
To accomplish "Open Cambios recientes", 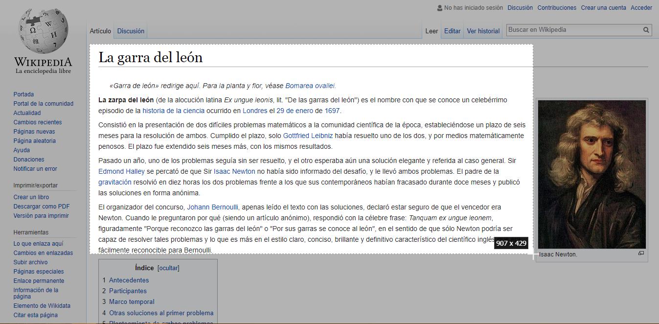I will [x=38, y=122].
